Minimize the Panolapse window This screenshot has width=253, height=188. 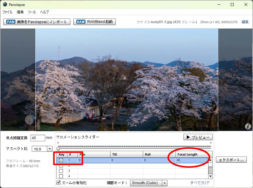click(x=219, y=4)
